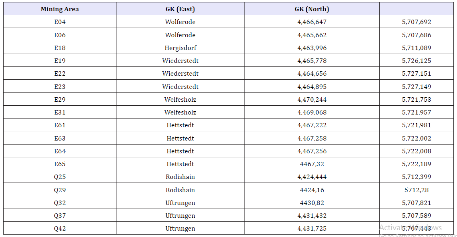This screenshot has width=457, height=237.
Task: Click the value 5,707,589
Action: pos(417,216)
